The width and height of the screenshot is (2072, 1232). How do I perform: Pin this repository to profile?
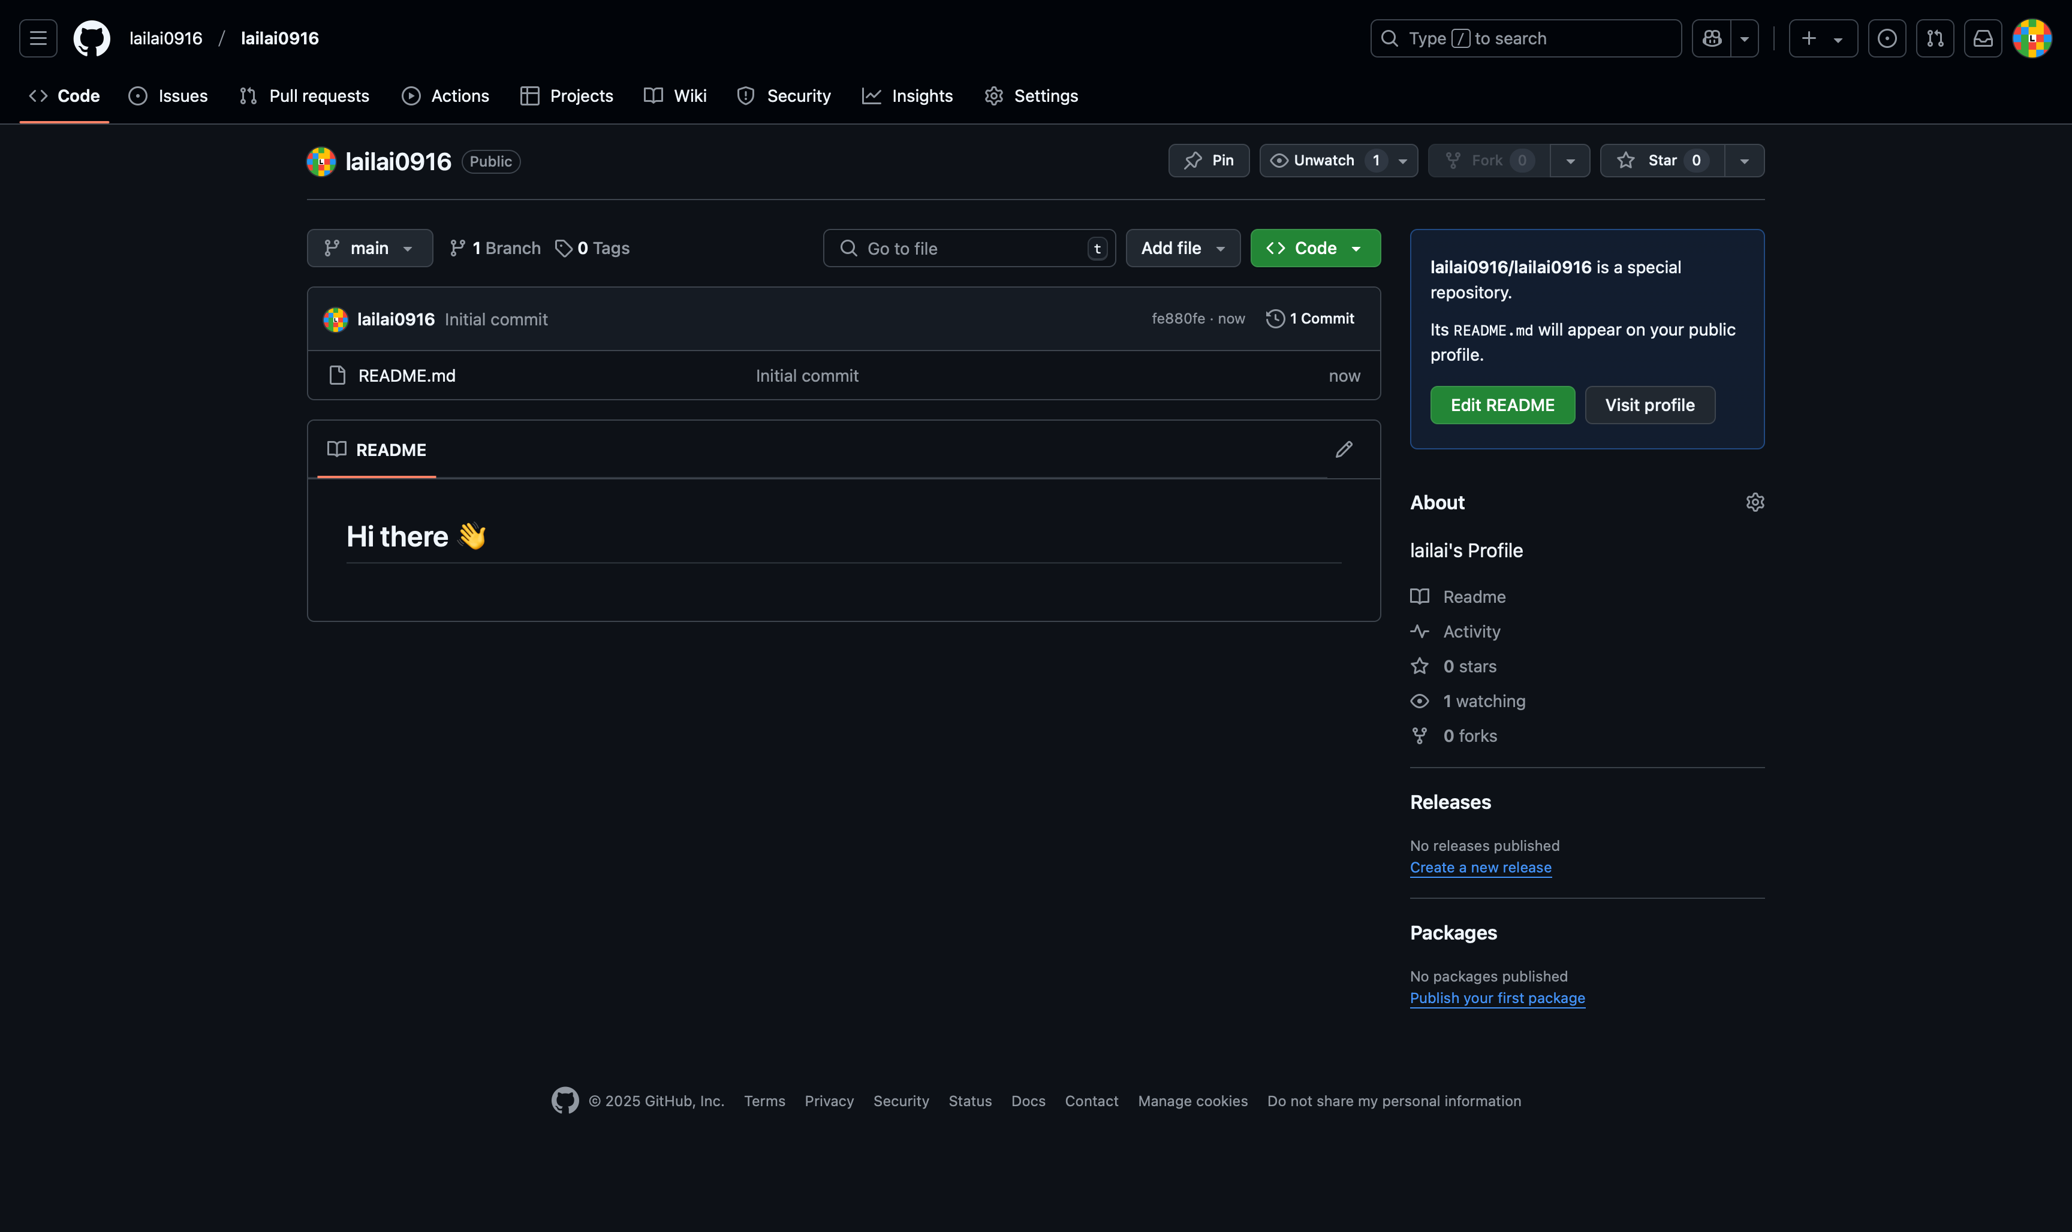[x=1208, y=160]
